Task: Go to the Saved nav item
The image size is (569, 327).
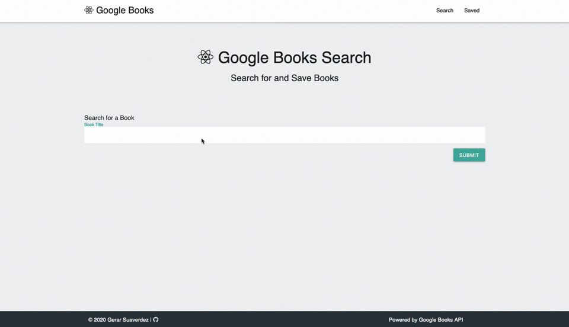Action: point(472,10)
